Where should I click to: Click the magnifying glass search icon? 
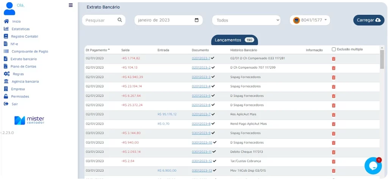(x=120, y=20)
